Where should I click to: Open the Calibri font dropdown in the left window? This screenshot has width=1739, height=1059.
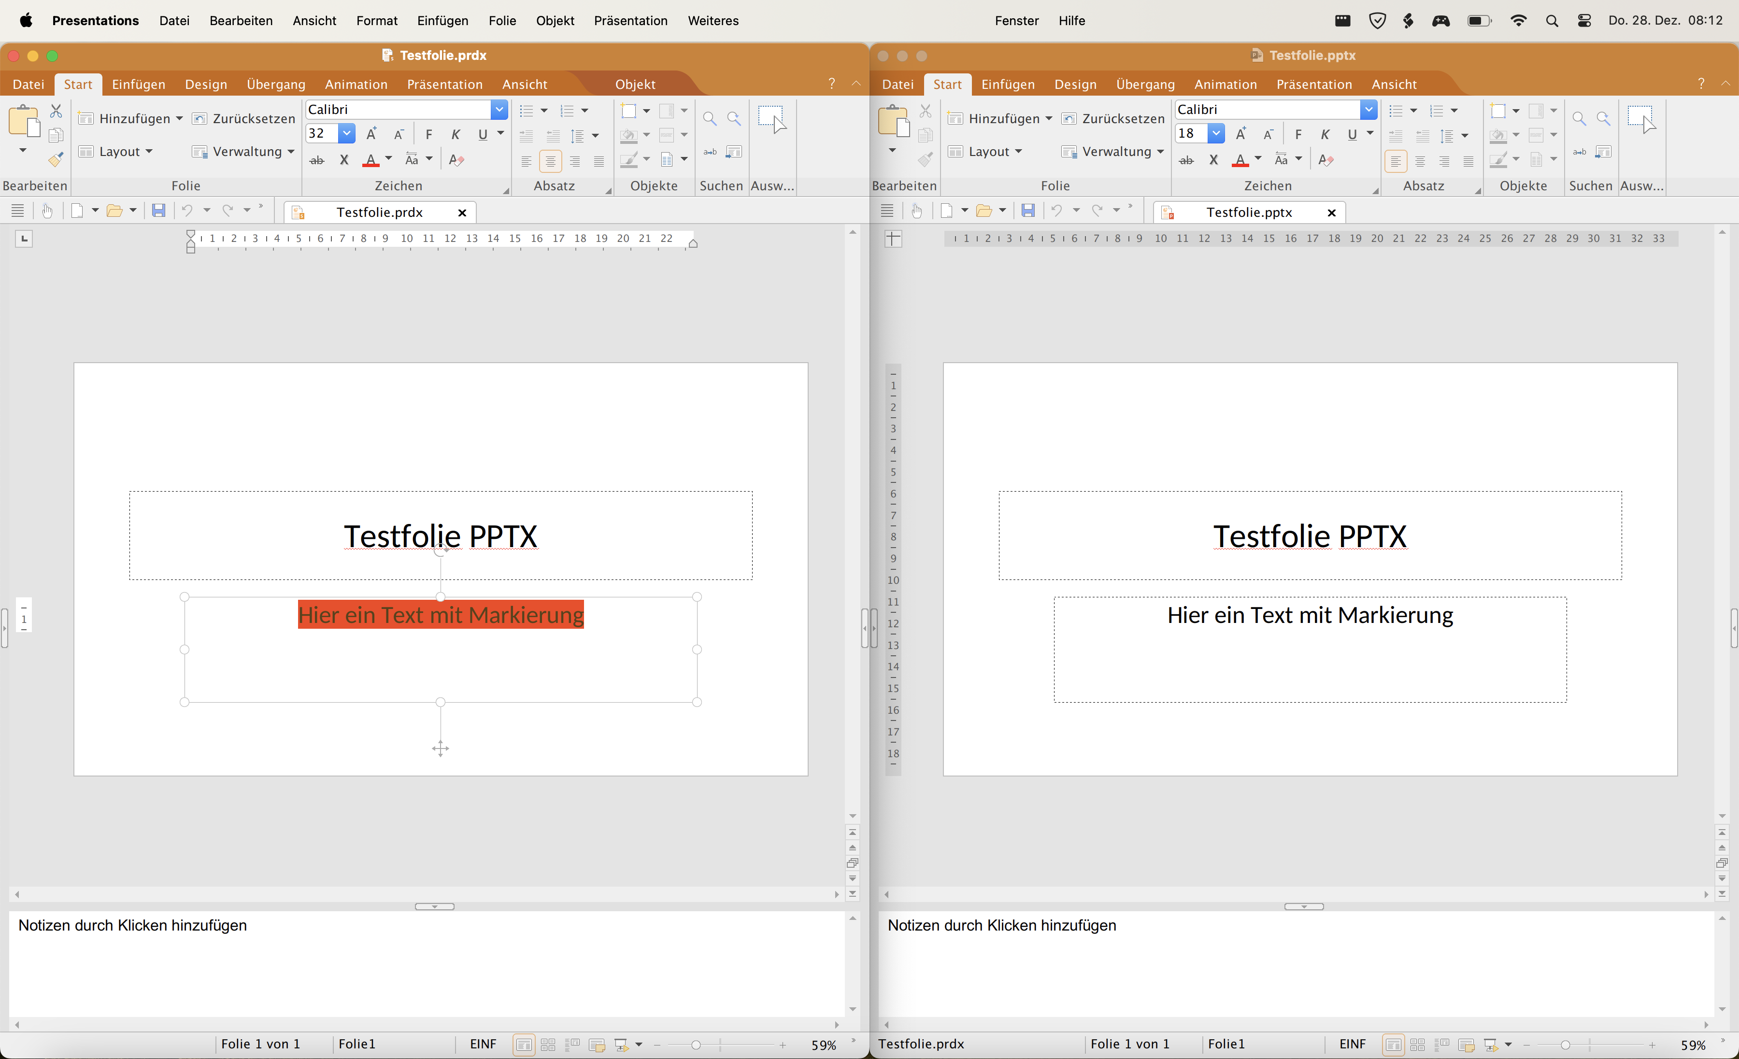point(499,109)
